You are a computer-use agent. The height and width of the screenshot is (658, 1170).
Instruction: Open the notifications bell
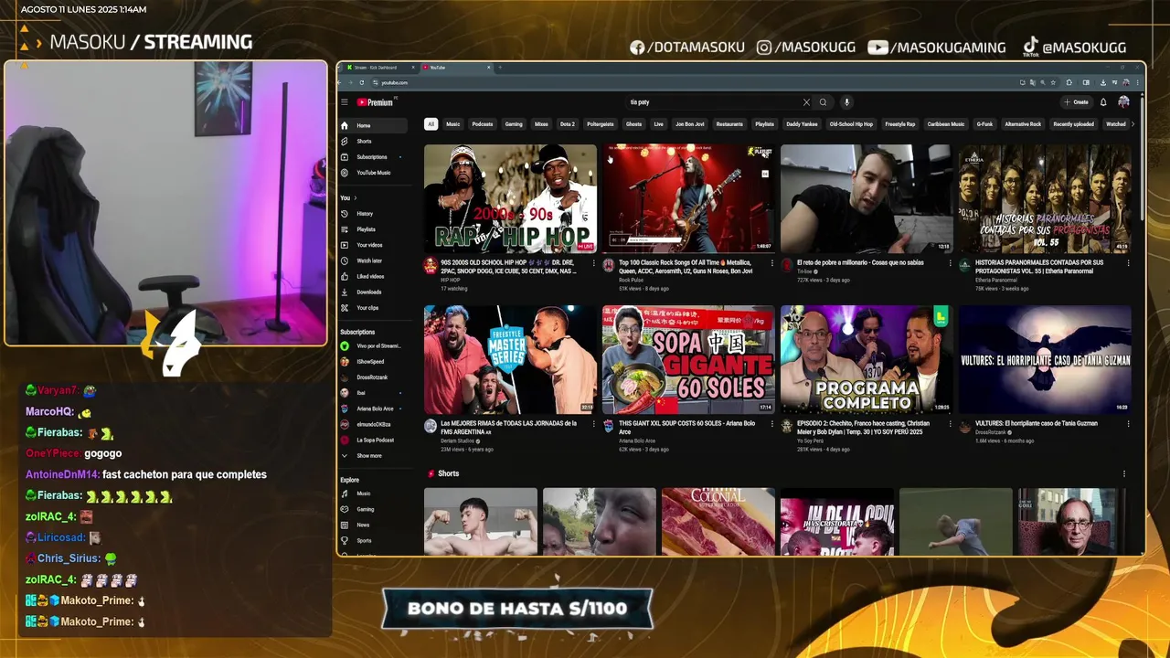1103,102
